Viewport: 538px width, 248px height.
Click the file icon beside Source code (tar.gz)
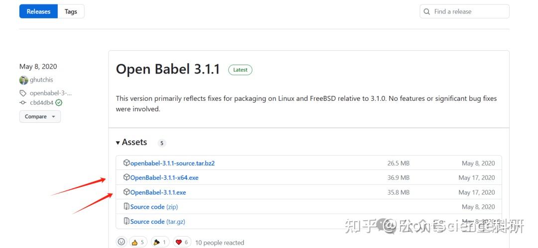point(127,222)
